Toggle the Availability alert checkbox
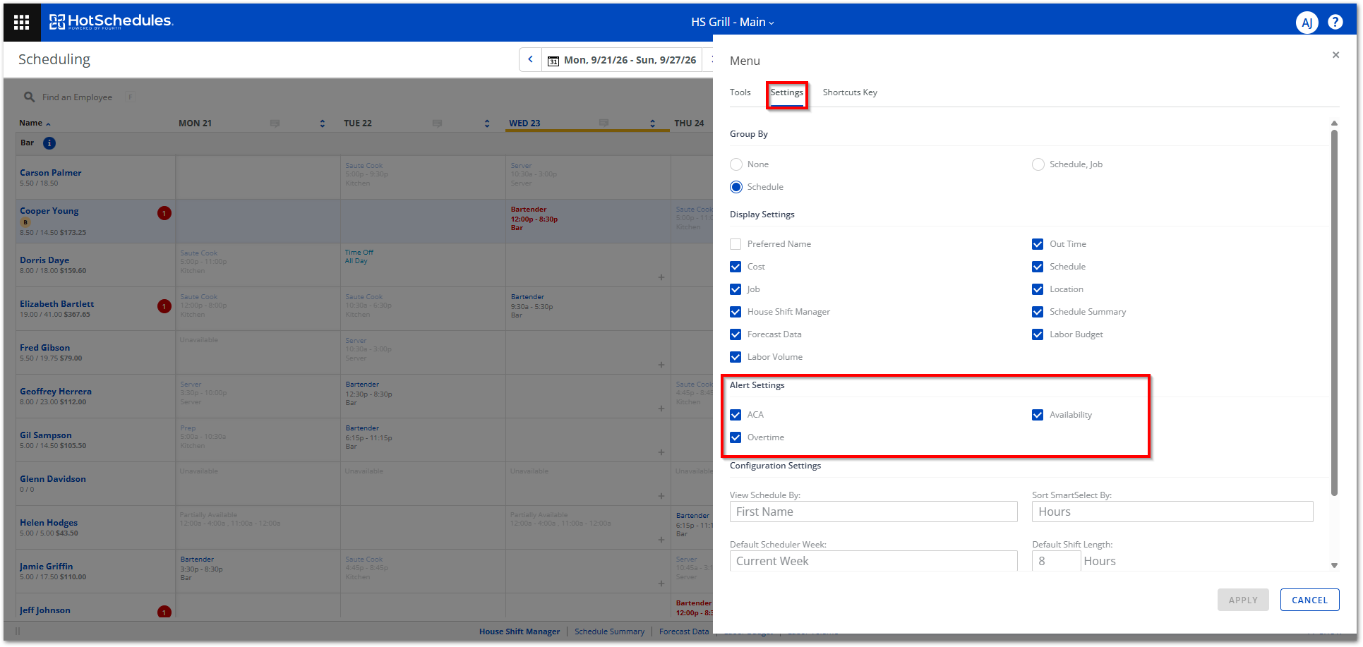Image resolution: width=1363 pixels, height=647 pixels. click(1038, 415)
